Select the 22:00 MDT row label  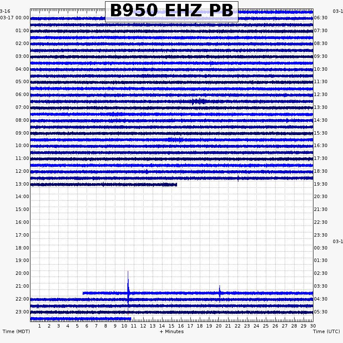point(22,299)
